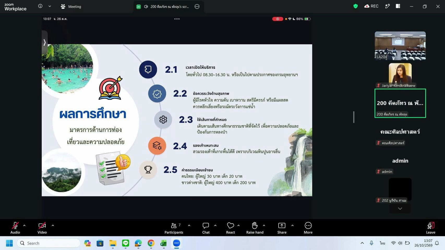
Task: Open the annotation pen tool icon
Action: pos(387,6)
